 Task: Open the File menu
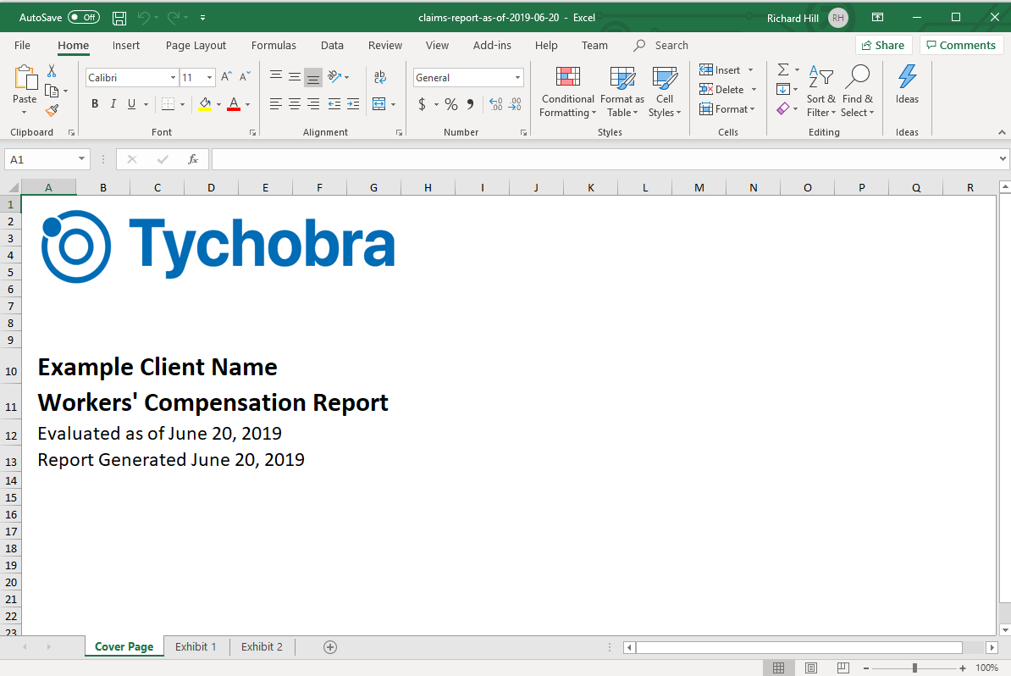[x=23, y=45]
